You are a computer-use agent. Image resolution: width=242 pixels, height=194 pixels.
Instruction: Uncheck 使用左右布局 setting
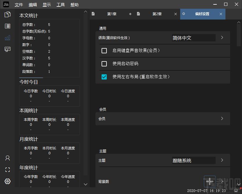pos(104,77)
